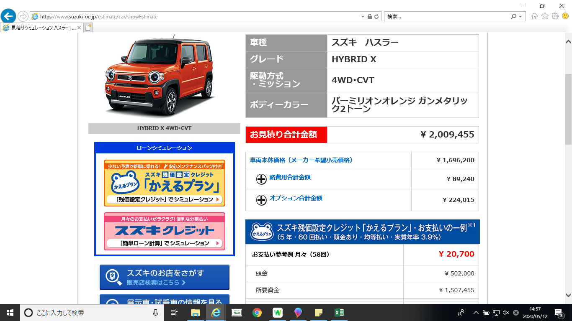Click the taskbar microphone icon
The height and width of the screenshot is (321, 572).
point(155,312)
